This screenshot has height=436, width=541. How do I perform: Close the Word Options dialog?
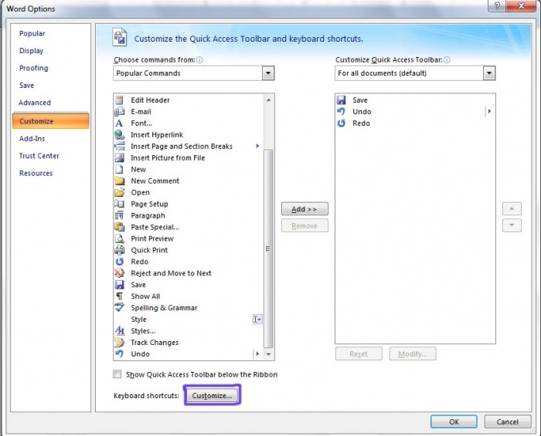coord(521,6)
